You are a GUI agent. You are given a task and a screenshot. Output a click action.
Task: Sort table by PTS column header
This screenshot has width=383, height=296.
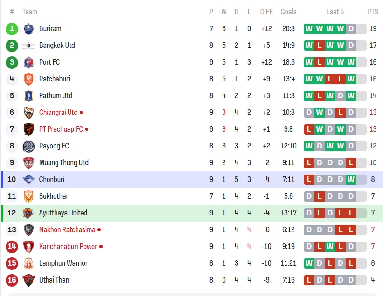click(x=373, y=12)
